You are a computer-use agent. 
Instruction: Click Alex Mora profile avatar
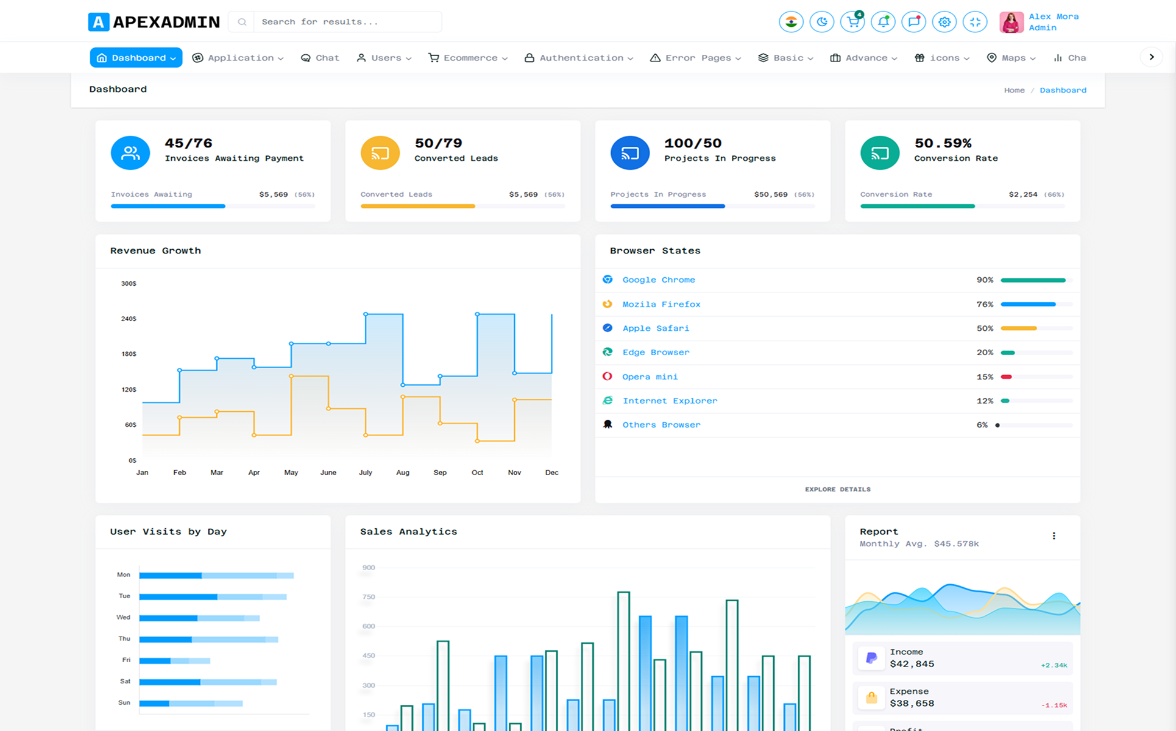coord(1011,22)
